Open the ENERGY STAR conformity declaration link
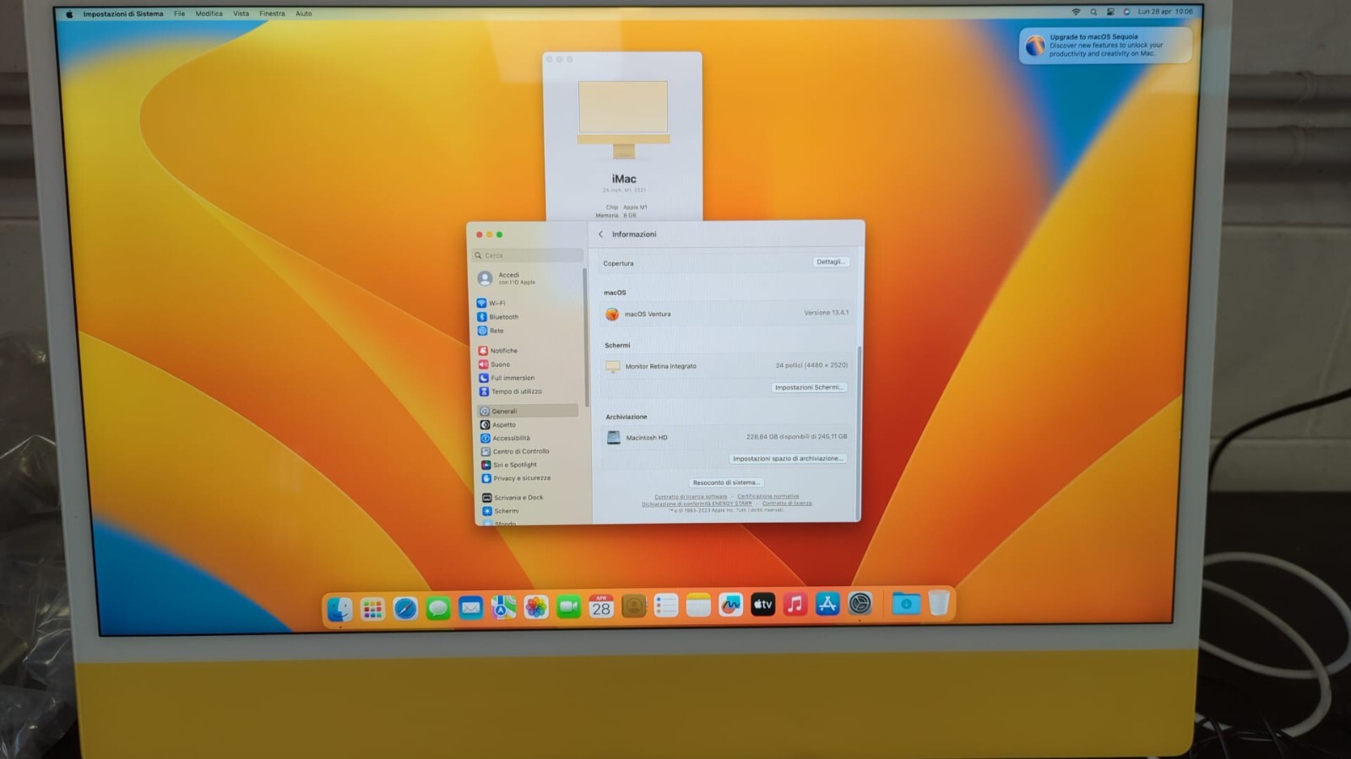1351x759 pixels. click(x=697, y=503)
